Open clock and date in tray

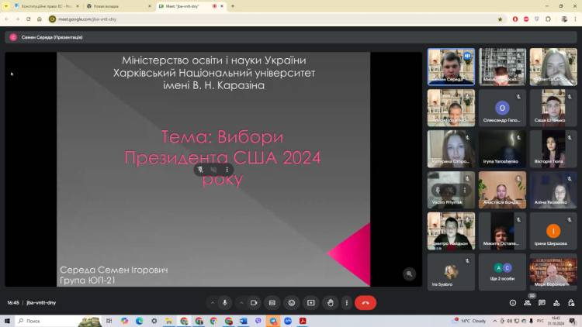pos(556,321)
